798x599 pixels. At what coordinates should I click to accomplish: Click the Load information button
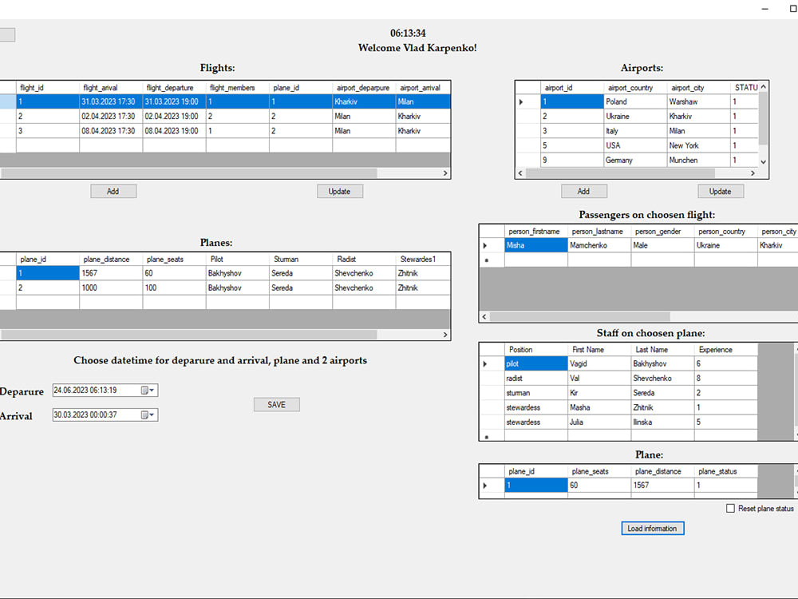coord(653,528)
